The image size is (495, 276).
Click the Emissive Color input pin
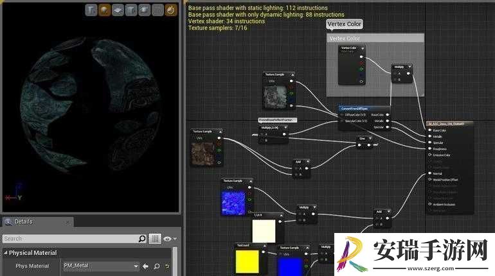pos(429,155)
